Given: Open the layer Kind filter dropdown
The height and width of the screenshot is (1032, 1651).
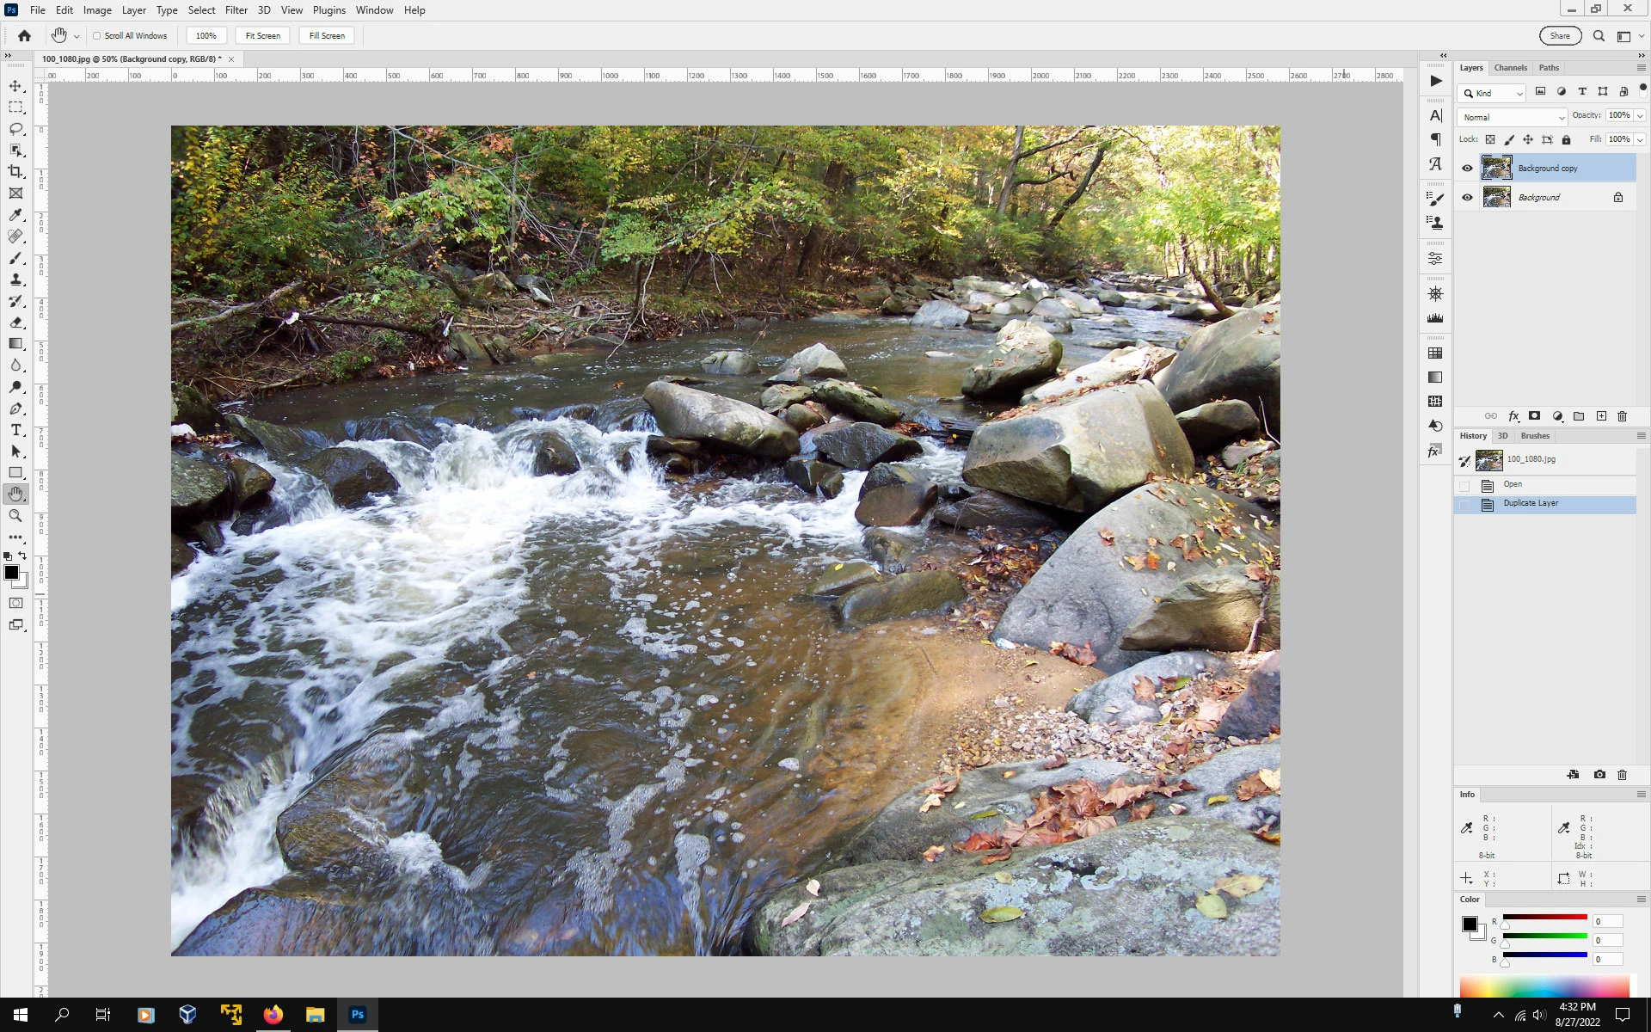Looking at the screenshot, I should point(1492,93).
